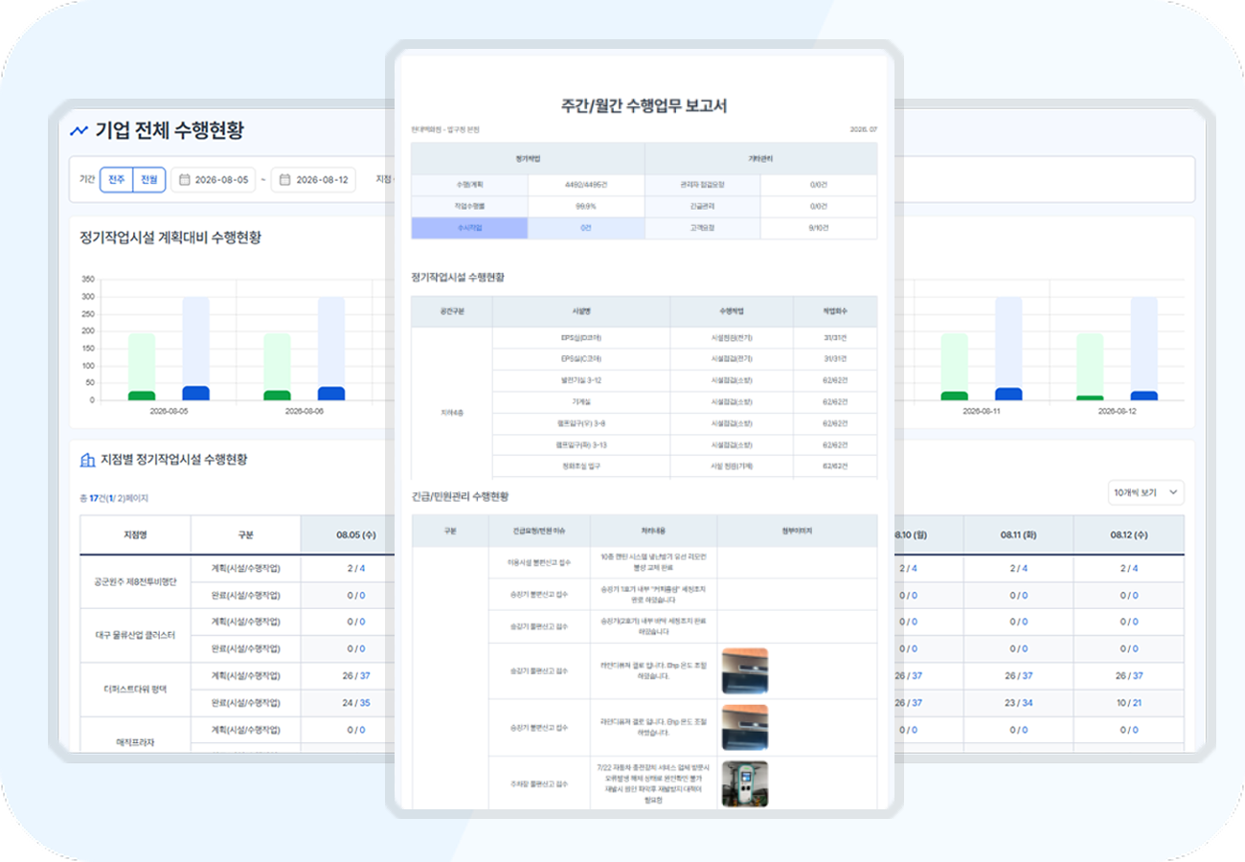Click the dark blue bar for 2026-08-06

(331, 394)
